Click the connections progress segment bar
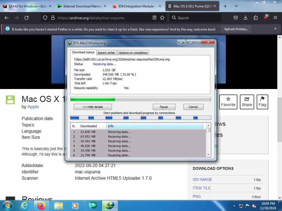Viewport: 282px width, 211px height. [x=140, y=118]
